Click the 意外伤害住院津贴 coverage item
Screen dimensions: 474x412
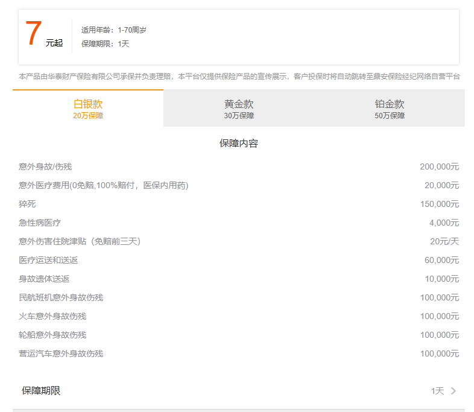pyautogui.click(x=79, y=241)
